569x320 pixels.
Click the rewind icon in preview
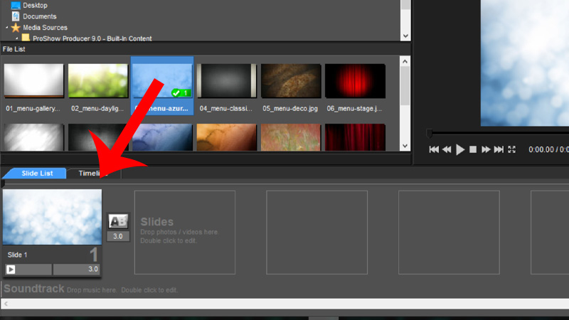coord(447,149)
